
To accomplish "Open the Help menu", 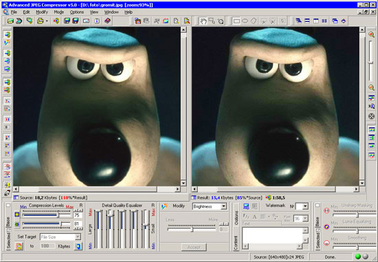I will click(129, 12).
